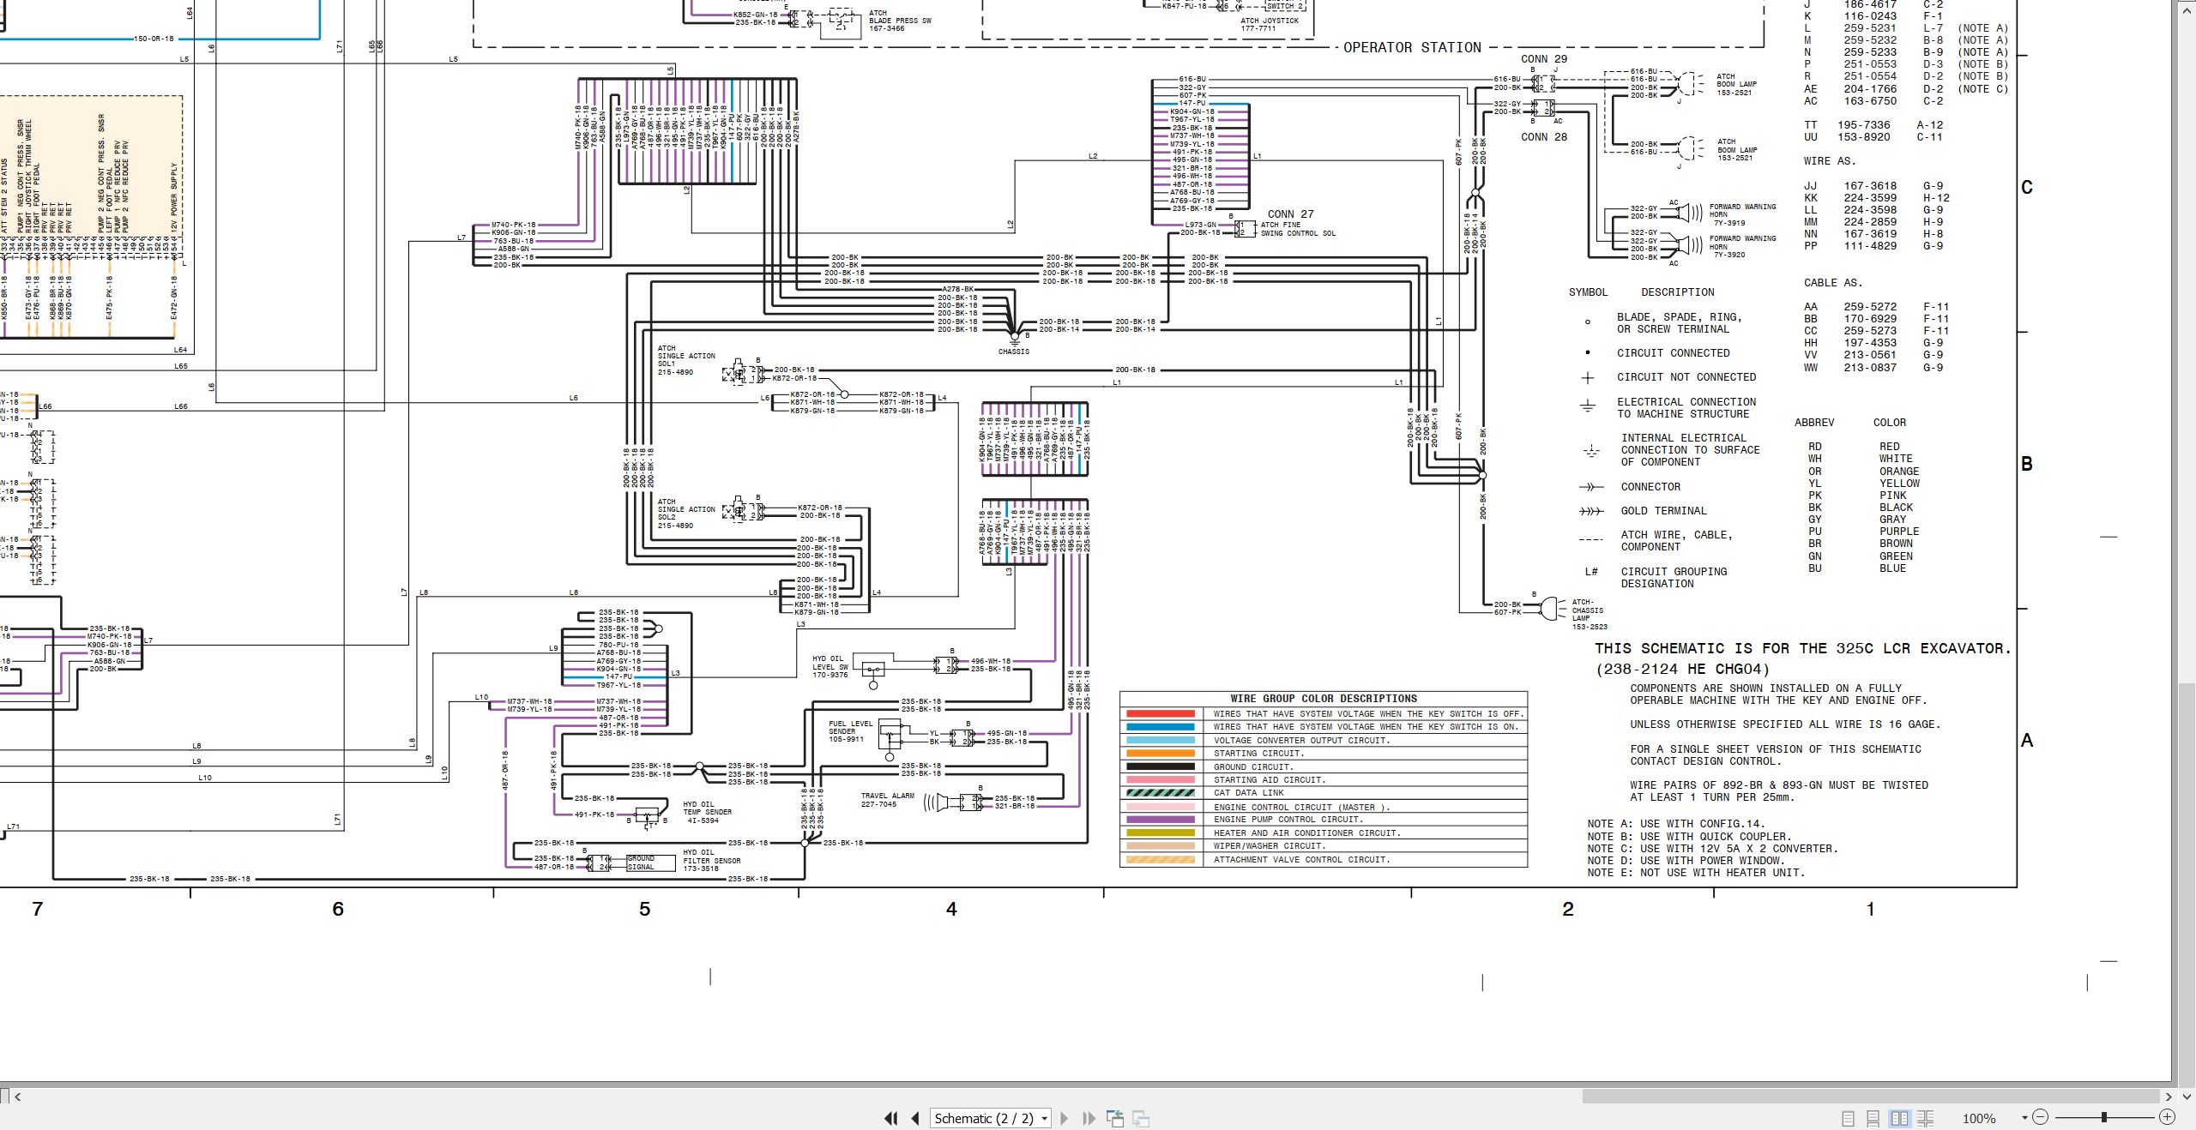
Task: Click the horizontal scrollbar thumb
Action: click(1870, 1097)
